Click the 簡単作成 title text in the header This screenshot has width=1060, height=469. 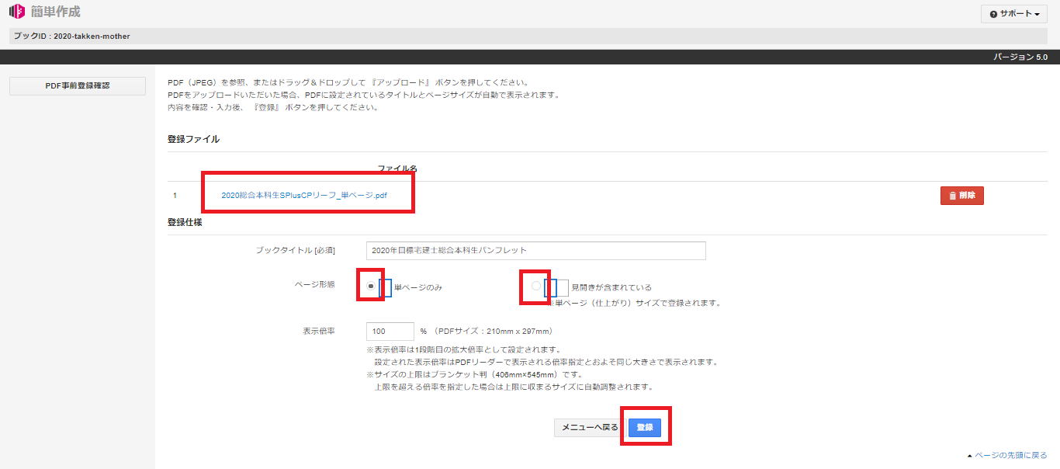pyautogui.click(x=56, y=12)
